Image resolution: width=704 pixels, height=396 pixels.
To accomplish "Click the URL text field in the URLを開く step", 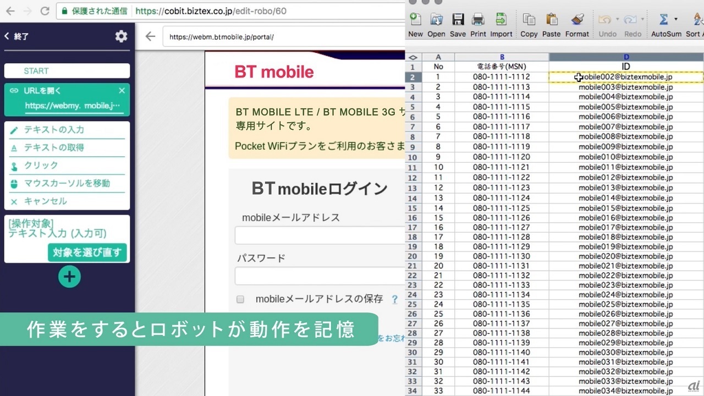I will point(74,106).
